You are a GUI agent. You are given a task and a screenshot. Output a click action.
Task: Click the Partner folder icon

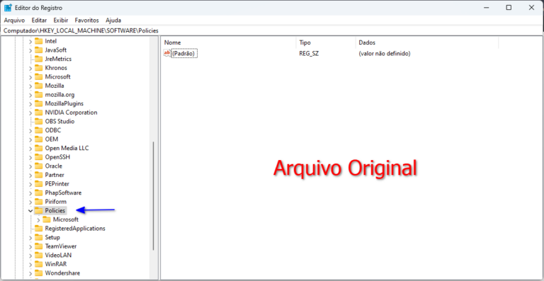(x=38, y=175)
